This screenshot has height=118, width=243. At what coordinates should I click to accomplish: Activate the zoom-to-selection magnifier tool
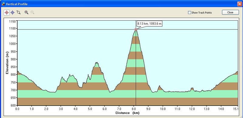click(x=19, y=12)
